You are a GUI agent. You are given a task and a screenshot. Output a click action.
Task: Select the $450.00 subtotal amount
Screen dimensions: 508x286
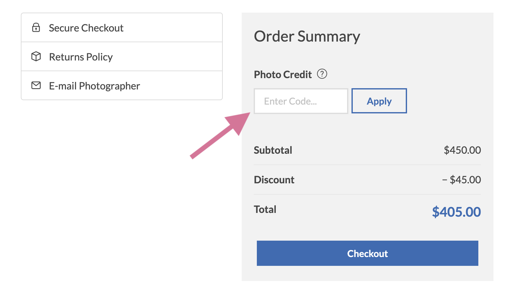click(462, 150)
